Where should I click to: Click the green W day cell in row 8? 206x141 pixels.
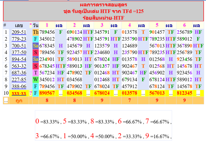tap(36, 80)
